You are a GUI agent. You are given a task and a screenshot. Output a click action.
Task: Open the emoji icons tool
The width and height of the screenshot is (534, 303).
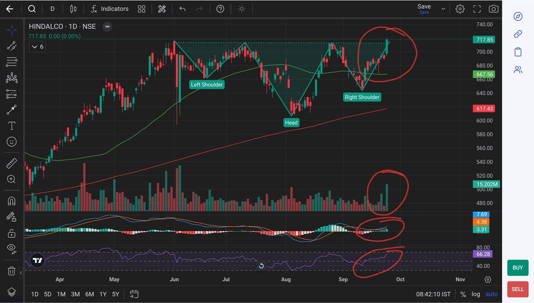click(12, 142)
